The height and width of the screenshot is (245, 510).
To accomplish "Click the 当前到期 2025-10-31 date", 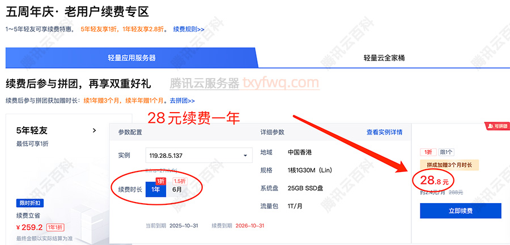I will [184, 226].
